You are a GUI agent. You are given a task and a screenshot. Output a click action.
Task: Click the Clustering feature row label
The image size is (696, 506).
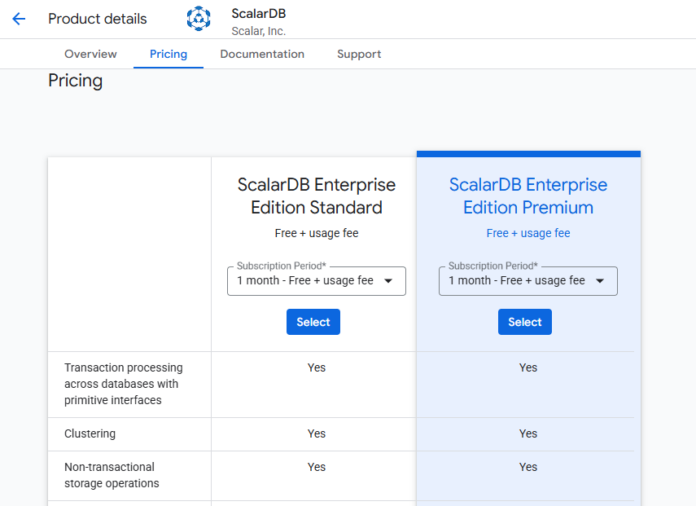tap(90, 433)
